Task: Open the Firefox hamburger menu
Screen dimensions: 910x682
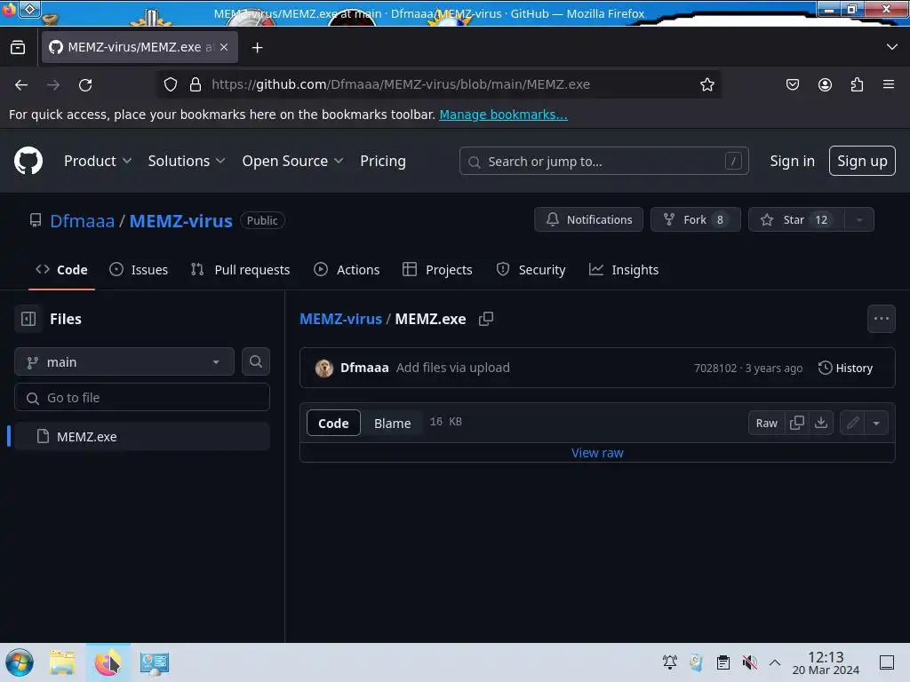Action: pyautogui.click(x=889, y=84)
